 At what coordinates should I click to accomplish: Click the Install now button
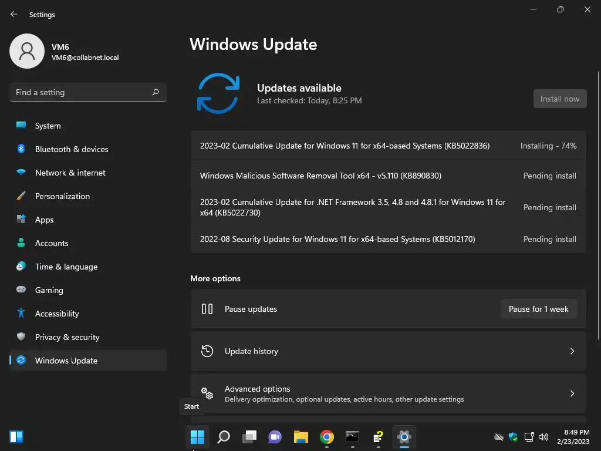click(x=559, y=99)
